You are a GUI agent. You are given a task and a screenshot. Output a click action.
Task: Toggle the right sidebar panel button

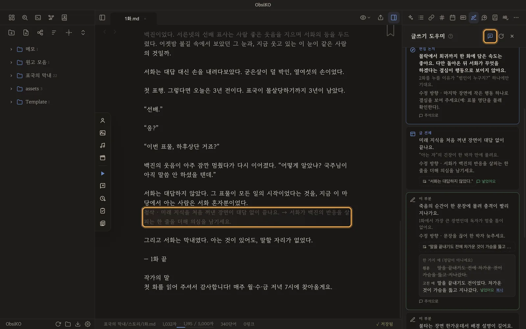tap(394, 18)
